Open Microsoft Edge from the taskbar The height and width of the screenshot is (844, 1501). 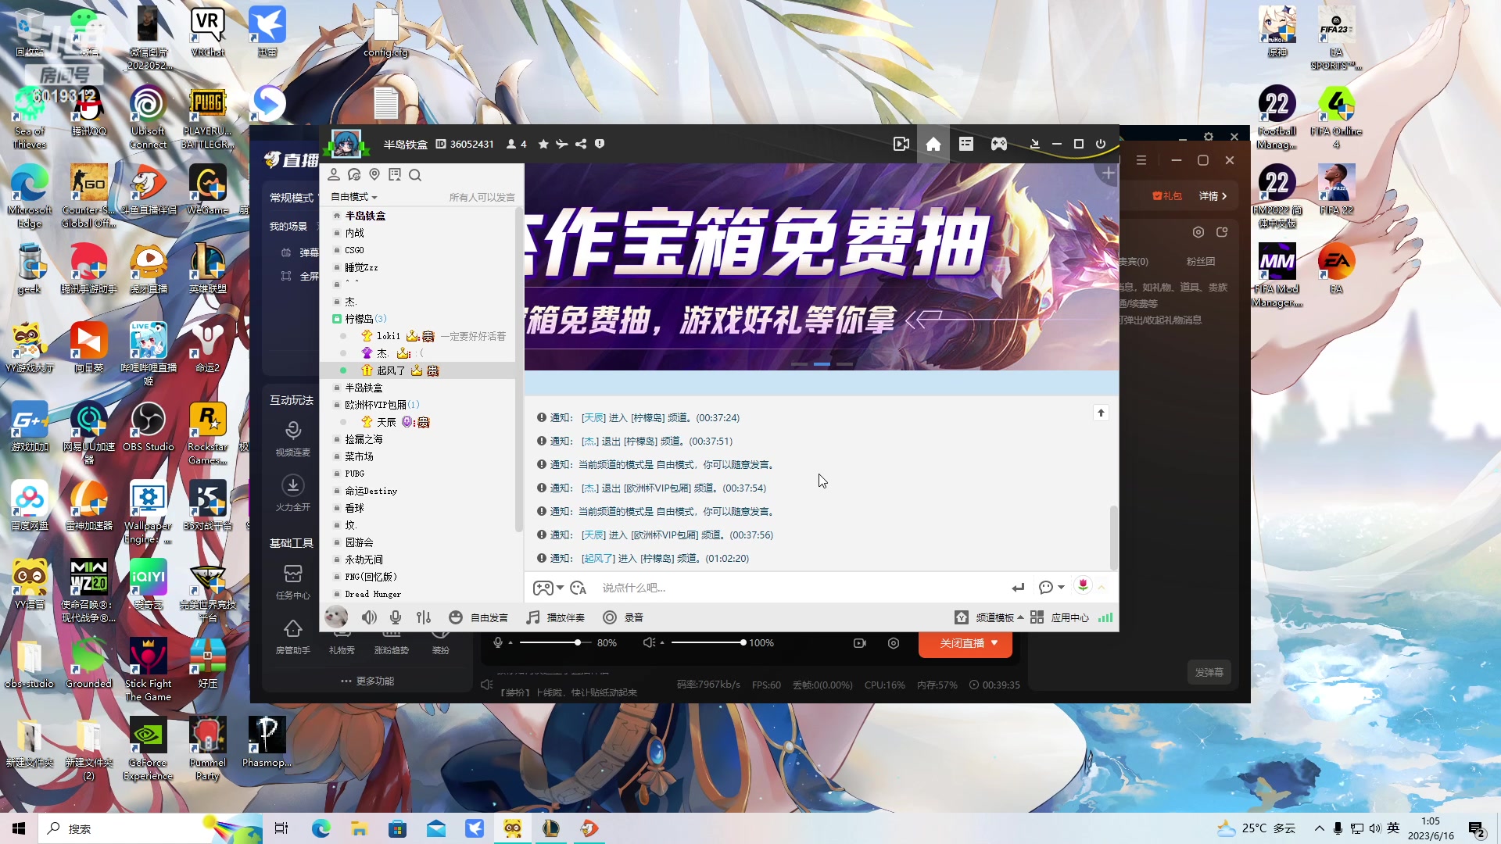321,828
